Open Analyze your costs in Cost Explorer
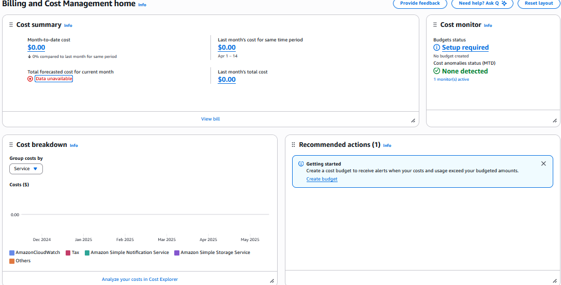 pyautogui.click(x=140, y=279)
